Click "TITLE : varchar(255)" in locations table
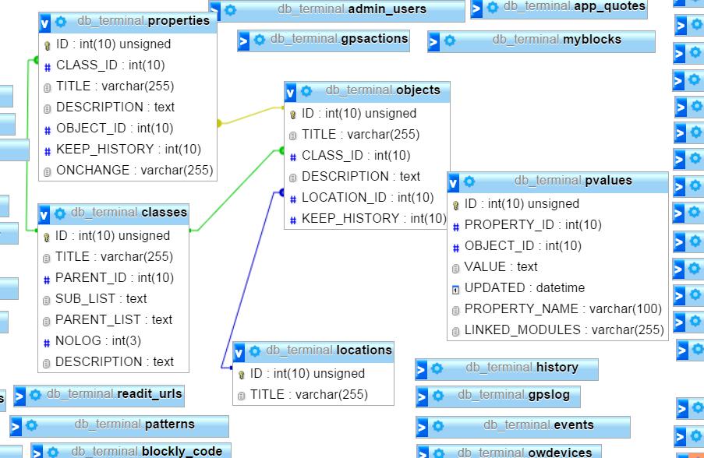Viewport: 704px width, 458px height. click(309, 395)
